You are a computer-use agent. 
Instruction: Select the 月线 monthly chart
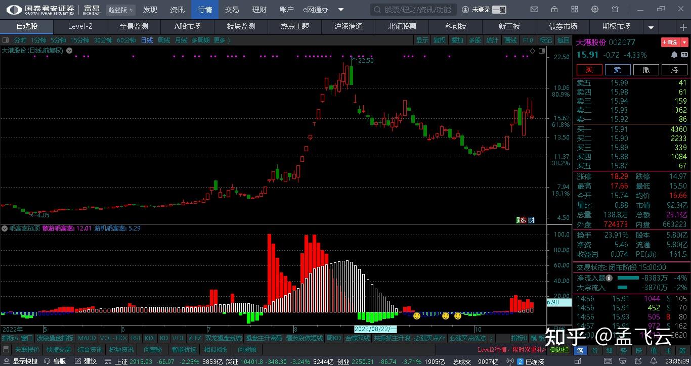181,40
